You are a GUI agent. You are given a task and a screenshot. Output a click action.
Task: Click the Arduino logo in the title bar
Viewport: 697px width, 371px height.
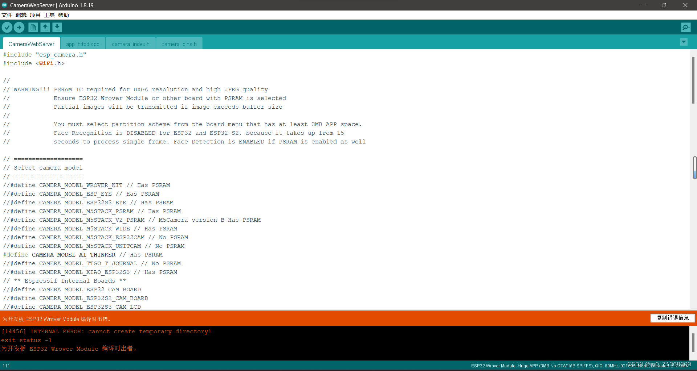pyautogui.click(x=4, y=5)
